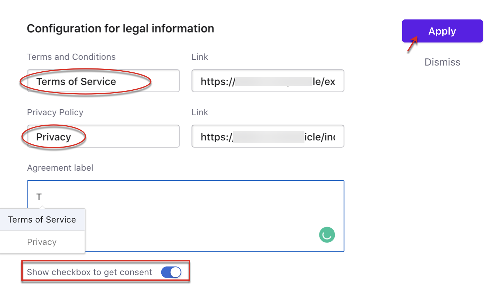This screenshot has width=487, height=296.
Task: Focus the Privacy Policy name field
Action: 103,136
